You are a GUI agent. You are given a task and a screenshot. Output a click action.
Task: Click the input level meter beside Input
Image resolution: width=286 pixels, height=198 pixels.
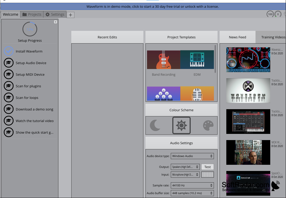tap(207, 175)
